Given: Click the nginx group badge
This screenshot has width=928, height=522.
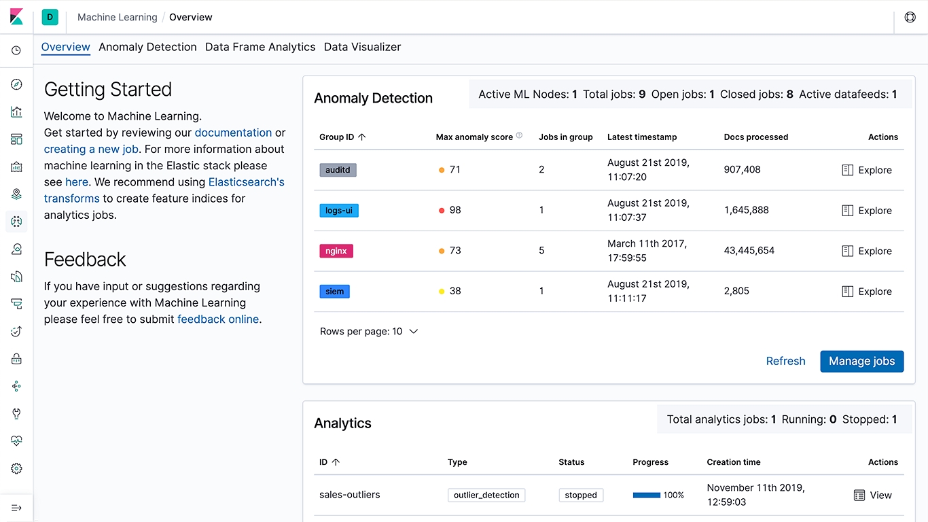Looking at the screenshot, I should click(336, 251).
